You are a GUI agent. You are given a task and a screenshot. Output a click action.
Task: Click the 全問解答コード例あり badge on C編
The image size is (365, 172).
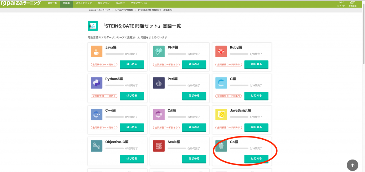pos(228,96)
